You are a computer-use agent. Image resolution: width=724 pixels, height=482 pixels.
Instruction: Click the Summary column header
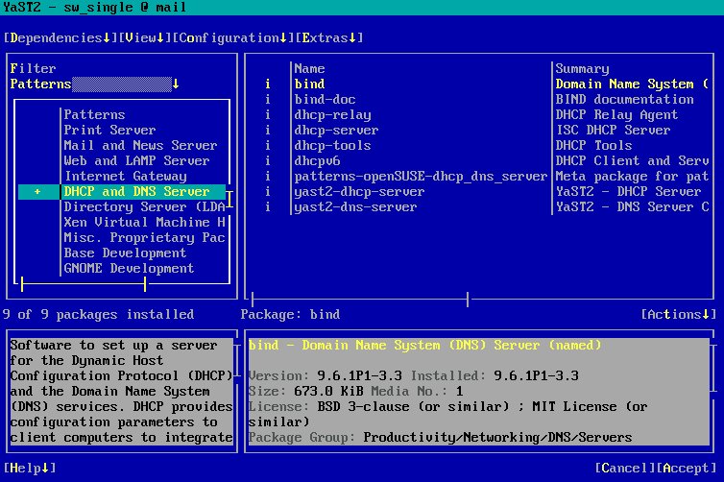[582, 69]
